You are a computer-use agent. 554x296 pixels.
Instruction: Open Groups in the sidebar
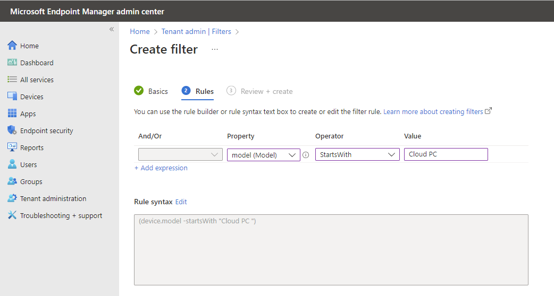coord(31,181)
